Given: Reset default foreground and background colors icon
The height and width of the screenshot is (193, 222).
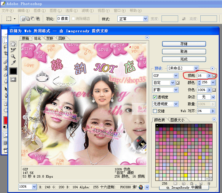Looking at the screenshot, I should coord(5,127).
